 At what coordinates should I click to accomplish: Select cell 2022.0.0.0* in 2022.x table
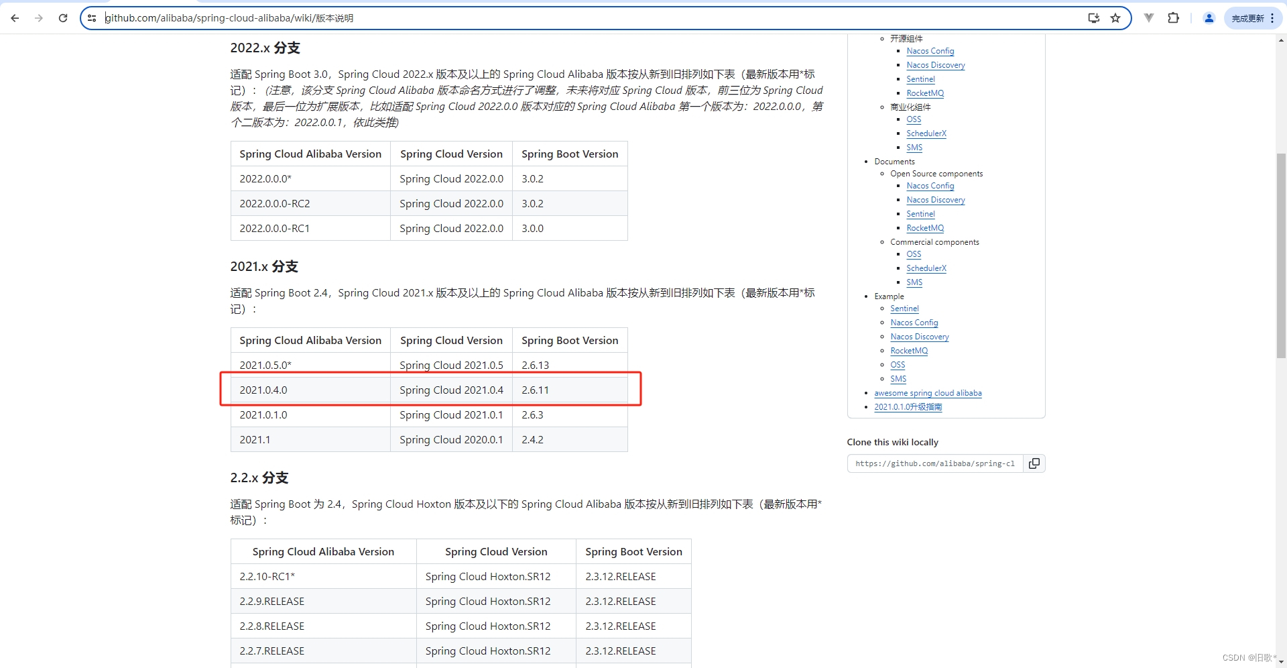pos(310,179)
